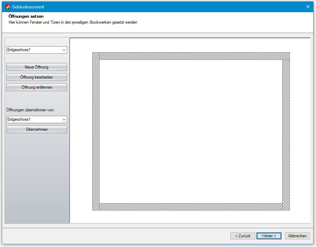The width and height of the screenshot is (316, 247).
Task: Click the Öffnungen setzen heading
Action: click(26, 16)
